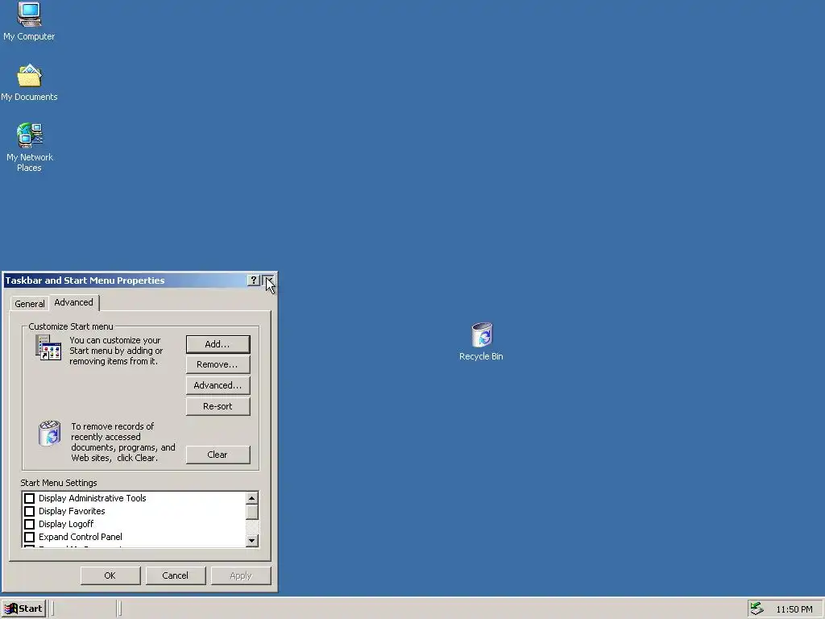Click the Start button on the taskbar
Image resolution: width=825 pixels, height=619 pixels.
tap(23, 609)
